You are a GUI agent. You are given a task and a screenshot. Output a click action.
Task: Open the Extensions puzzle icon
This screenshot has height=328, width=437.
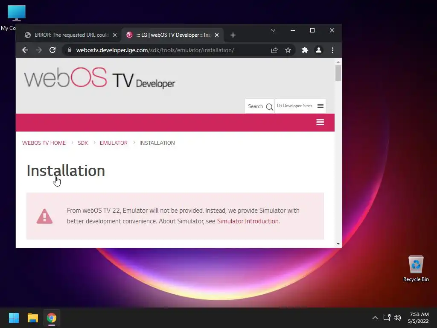click(x=305, y=50)
